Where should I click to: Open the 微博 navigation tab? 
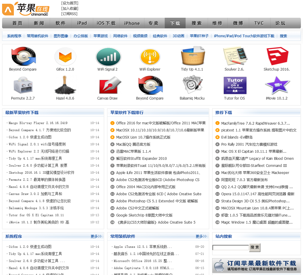pos(238,23)
